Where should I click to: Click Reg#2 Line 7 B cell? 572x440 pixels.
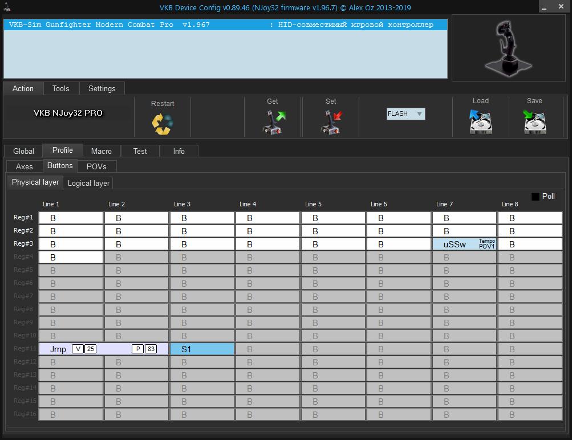point(464,231)
